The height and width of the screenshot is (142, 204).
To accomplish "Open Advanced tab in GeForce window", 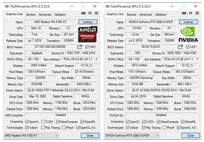I will click(145, 14).
